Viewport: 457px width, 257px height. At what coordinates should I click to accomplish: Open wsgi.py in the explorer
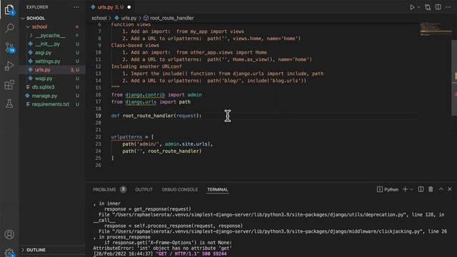coord(44,79)
